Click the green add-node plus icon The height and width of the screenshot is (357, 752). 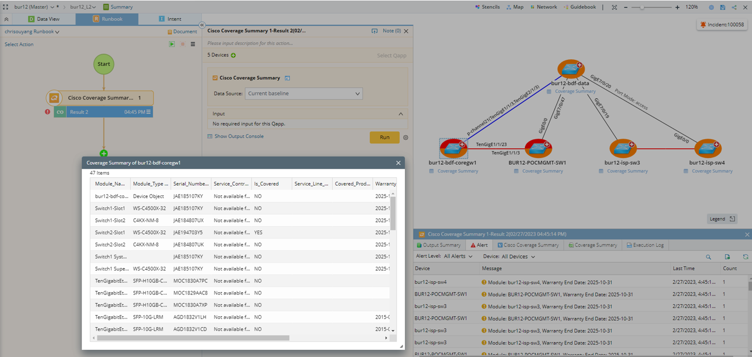pos(103,154)
